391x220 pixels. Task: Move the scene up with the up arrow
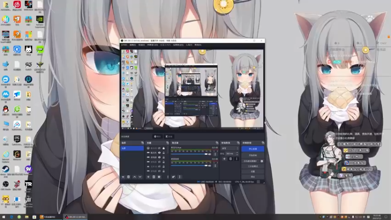point(134,177)
